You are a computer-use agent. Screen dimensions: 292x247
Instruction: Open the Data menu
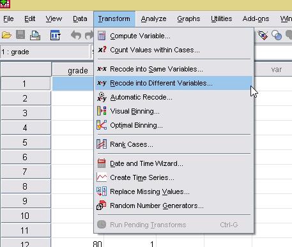80,19
